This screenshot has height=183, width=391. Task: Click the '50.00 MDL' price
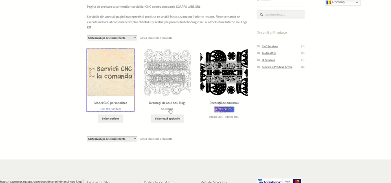167,109
